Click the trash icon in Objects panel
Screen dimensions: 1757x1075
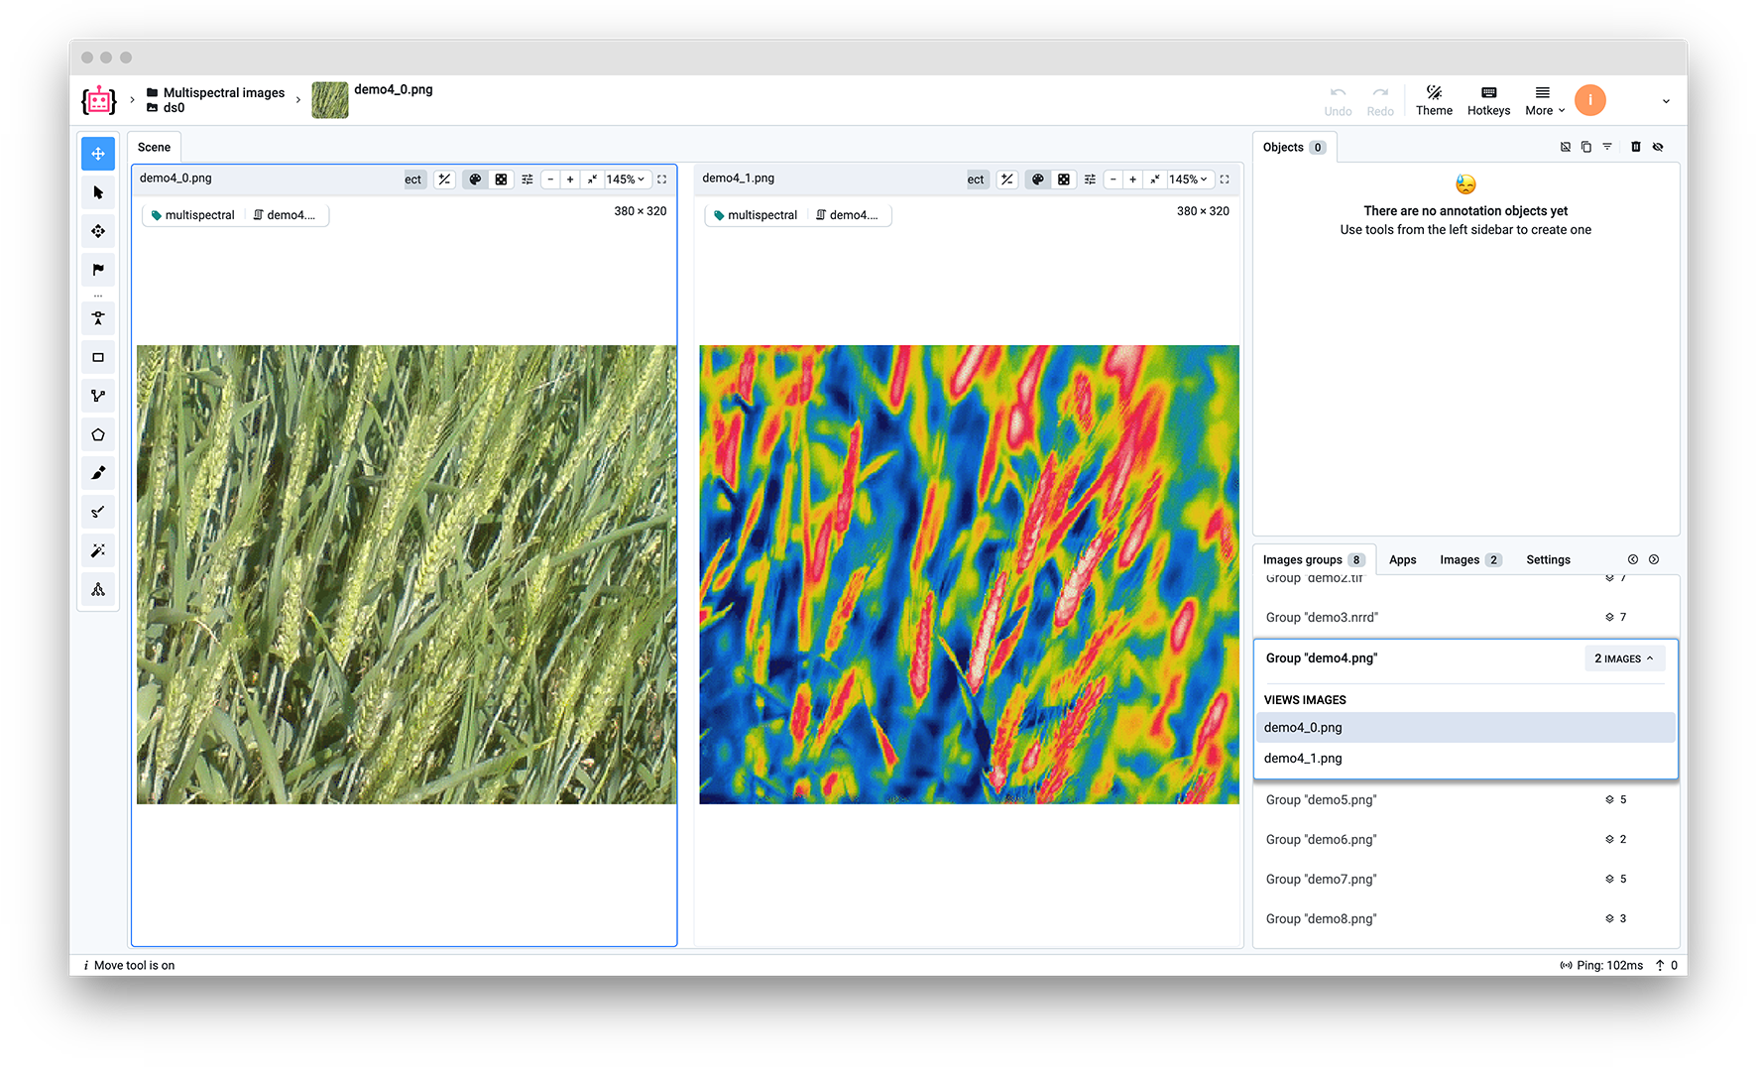click(1636, 147)
